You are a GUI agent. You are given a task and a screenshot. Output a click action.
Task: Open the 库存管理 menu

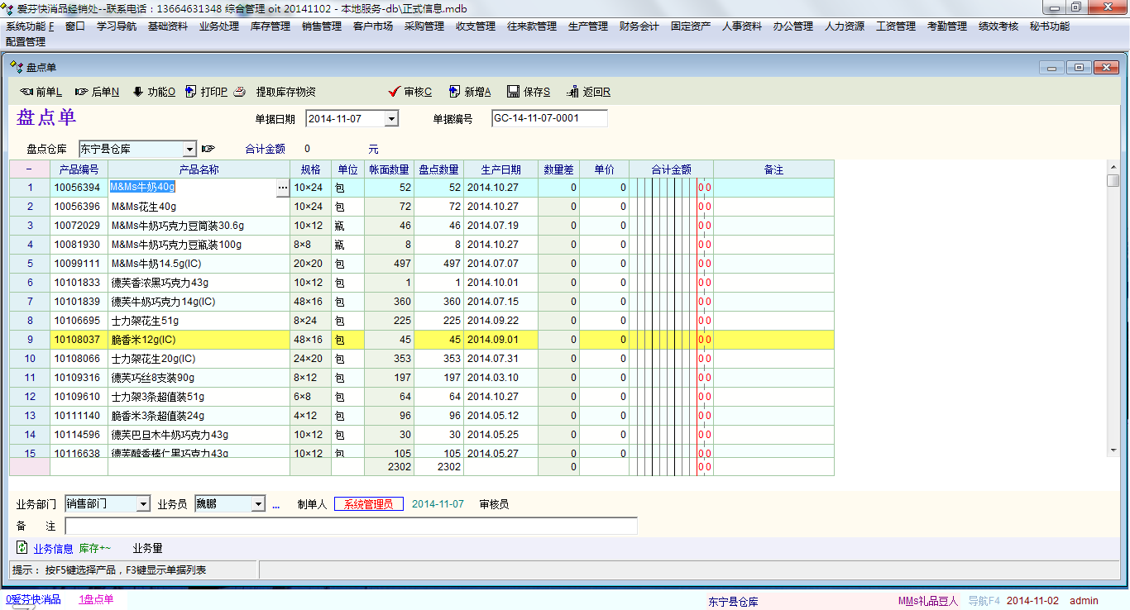coord(270,26)
